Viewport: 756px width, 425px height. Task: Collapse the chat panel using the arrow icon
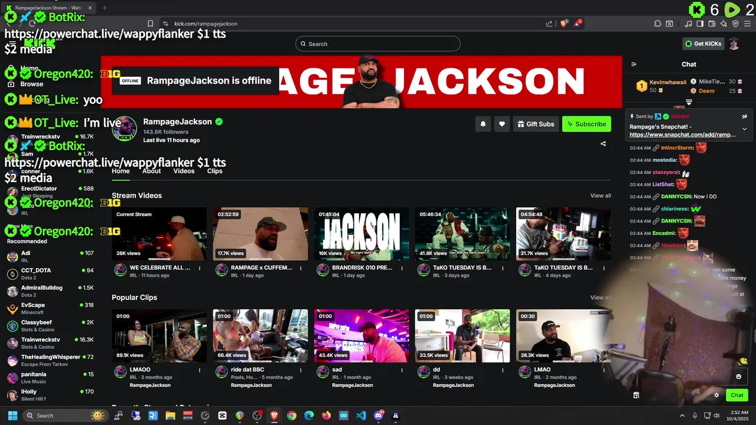click(x=634, y=64)
